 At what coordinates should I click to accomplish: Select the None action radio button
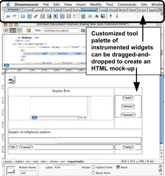click(x=118, y=167)
